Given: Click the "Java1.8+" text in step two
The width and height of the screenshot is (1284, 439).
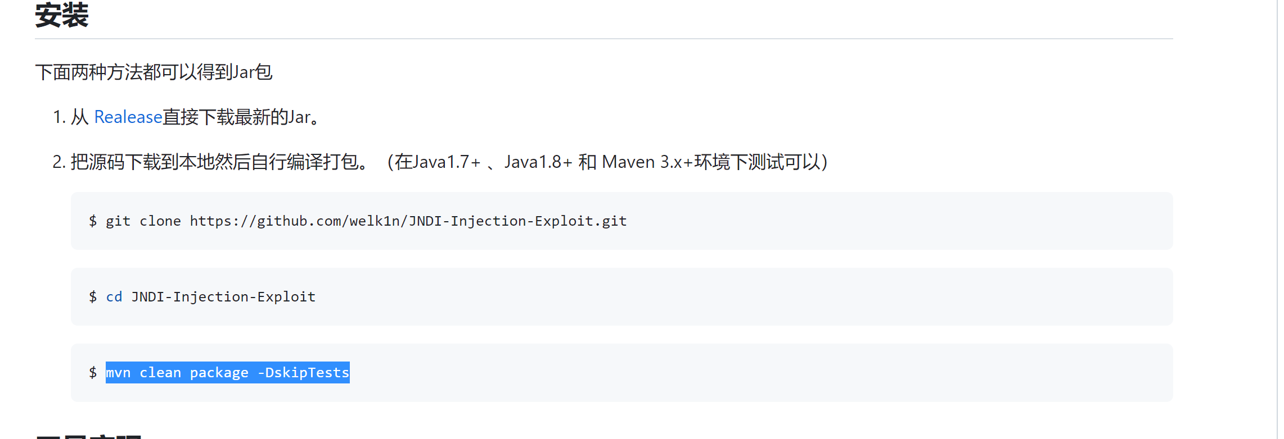Looking at the screenshot, I should (x=538, y=162).
